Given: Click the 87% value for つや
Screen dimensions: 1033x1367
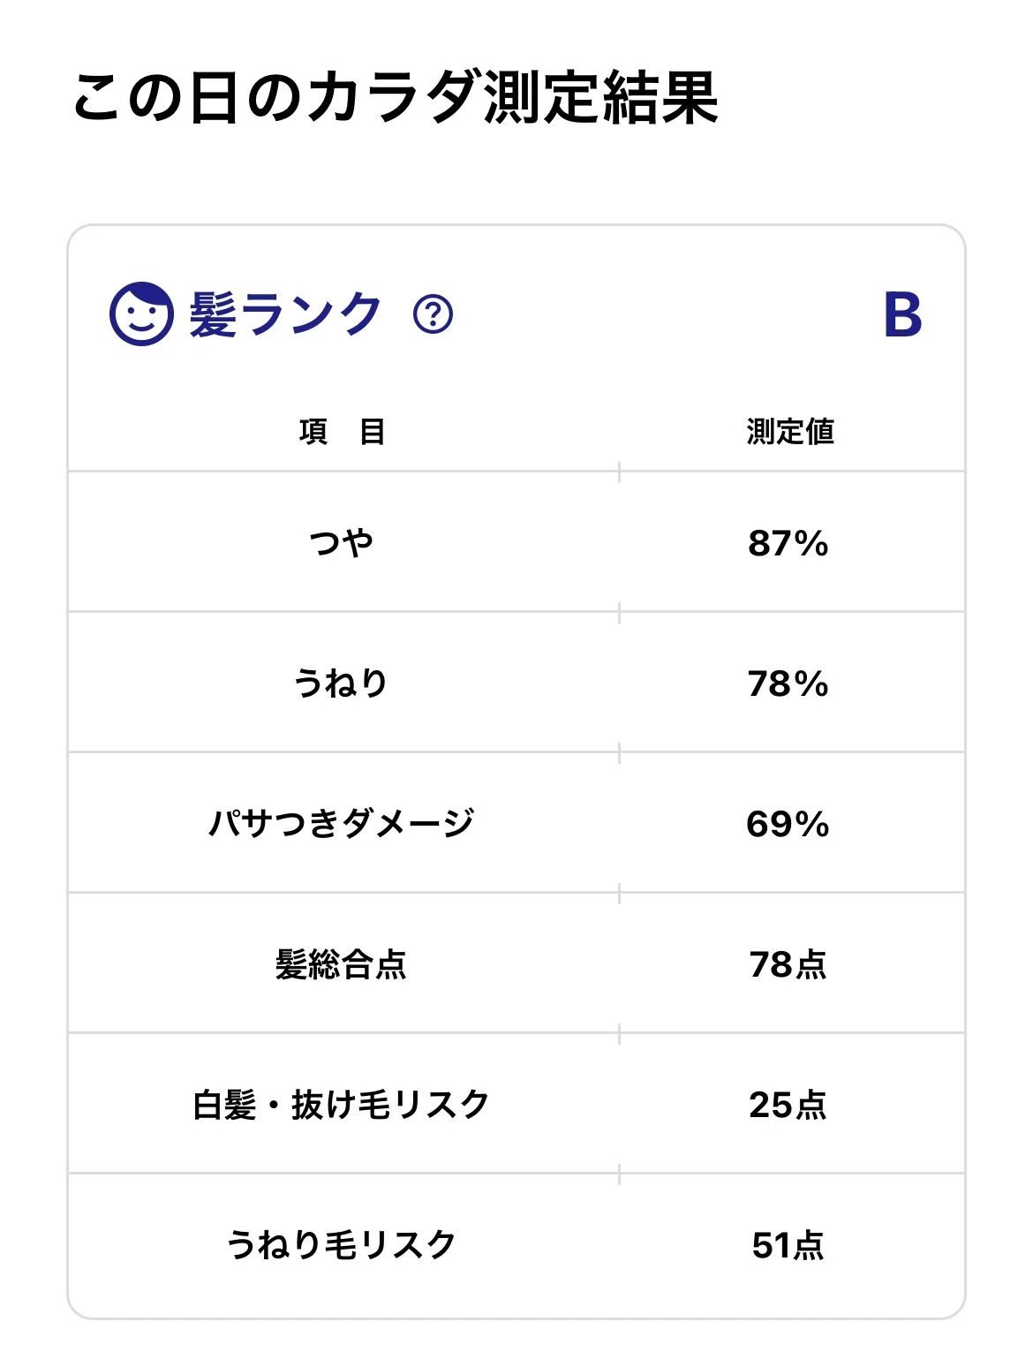Looking at the screenshot, I should 788,543.
